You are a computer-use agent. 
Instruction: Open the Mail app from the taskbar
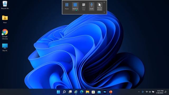click(x=99, y=92)
